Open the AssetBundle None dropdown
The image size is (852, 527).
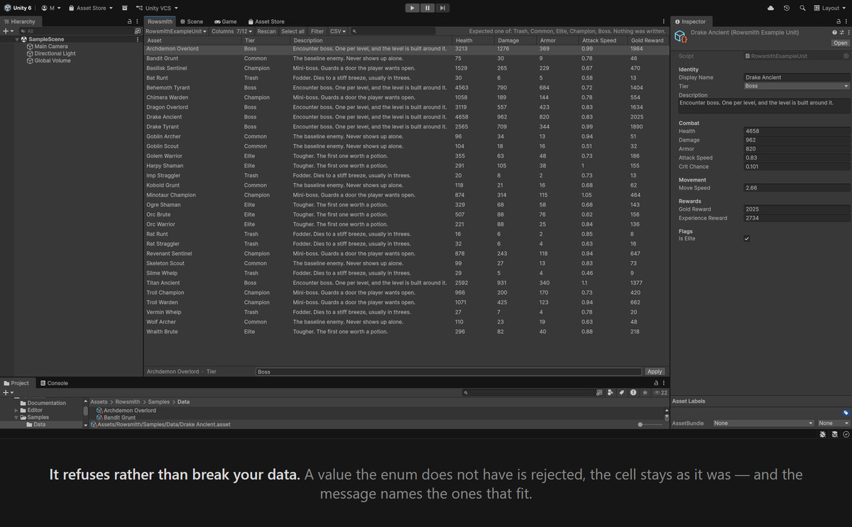pos(763,423)
